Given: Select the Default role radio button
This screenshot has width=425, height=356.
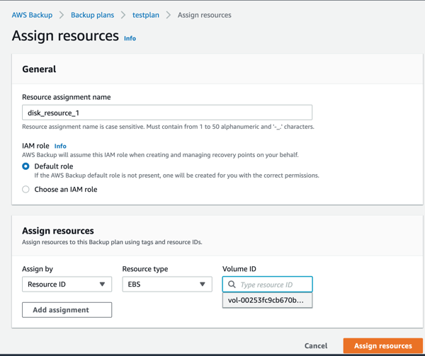Looking at the screenshot, I should click(26, 166).
